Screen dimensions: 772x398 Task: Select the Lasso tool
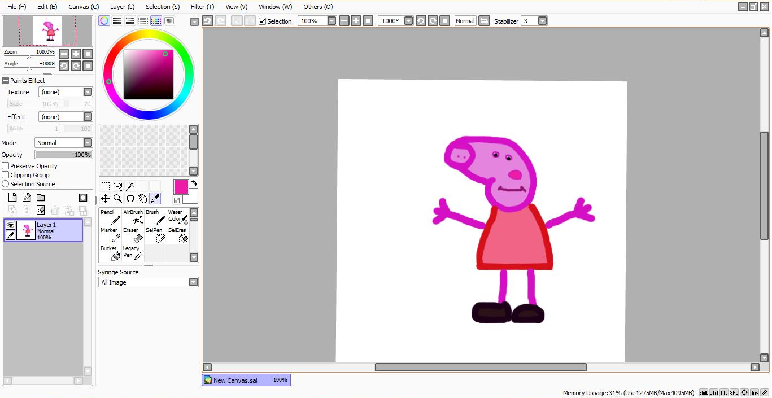(117, 186)
